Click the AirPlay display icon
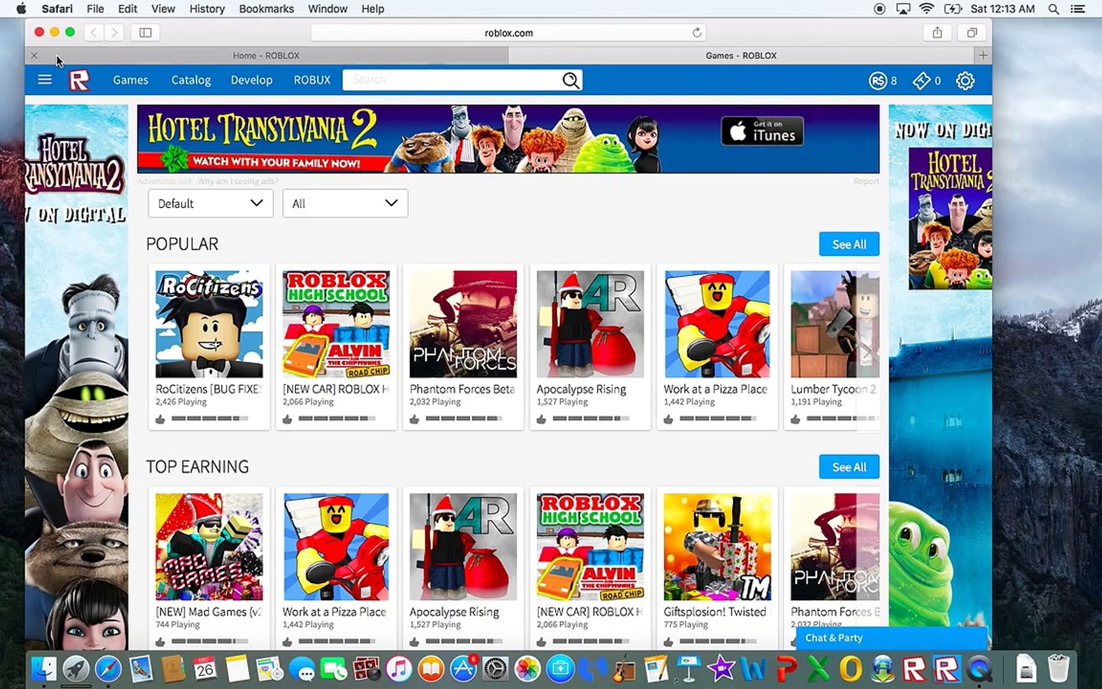The height and width of the screenshot is (689, 1102). (x=903, y=9)
